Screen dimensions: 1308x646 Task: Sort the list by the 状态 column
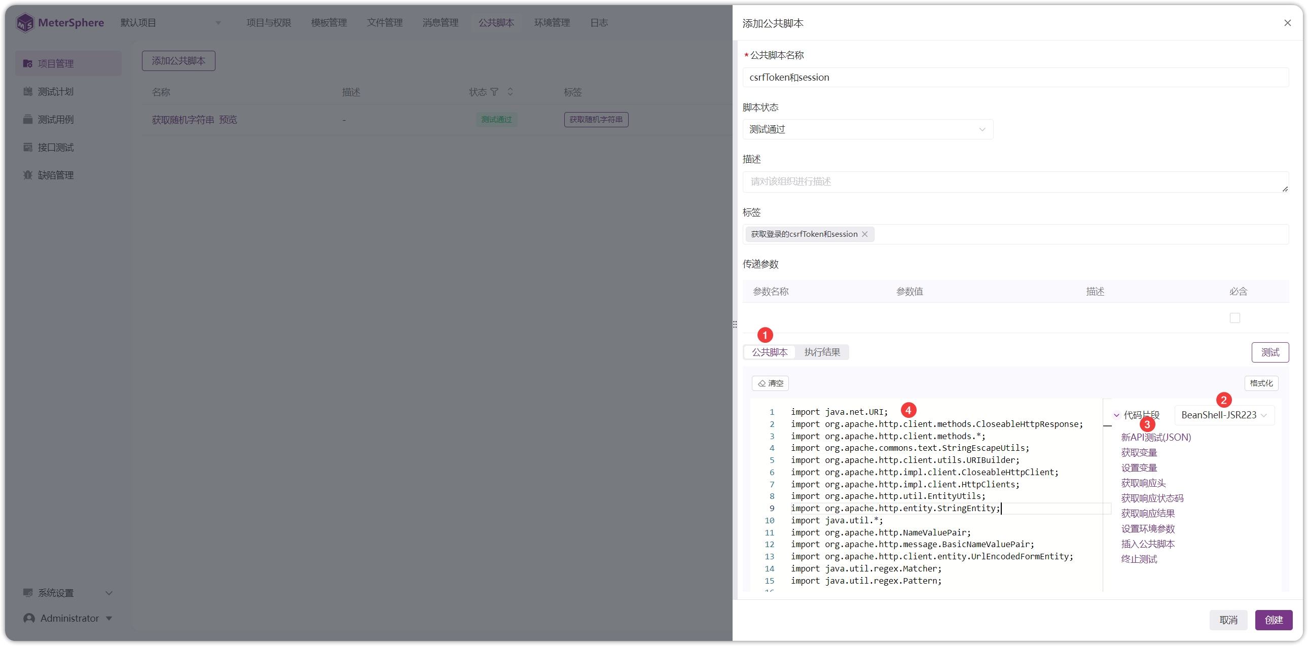[511, 92]
